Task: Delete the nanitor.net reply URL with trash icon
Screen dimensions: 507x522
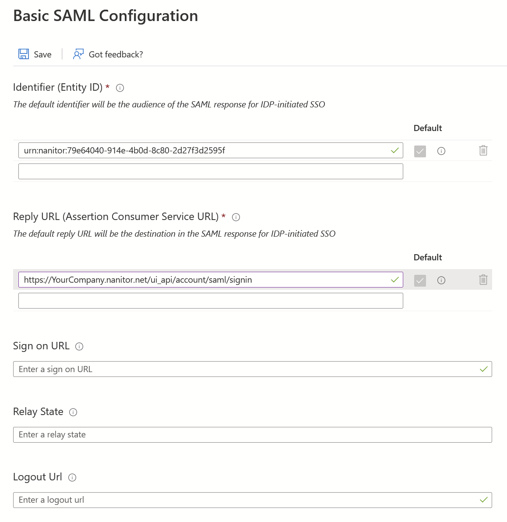Action: tap(483, 280)
